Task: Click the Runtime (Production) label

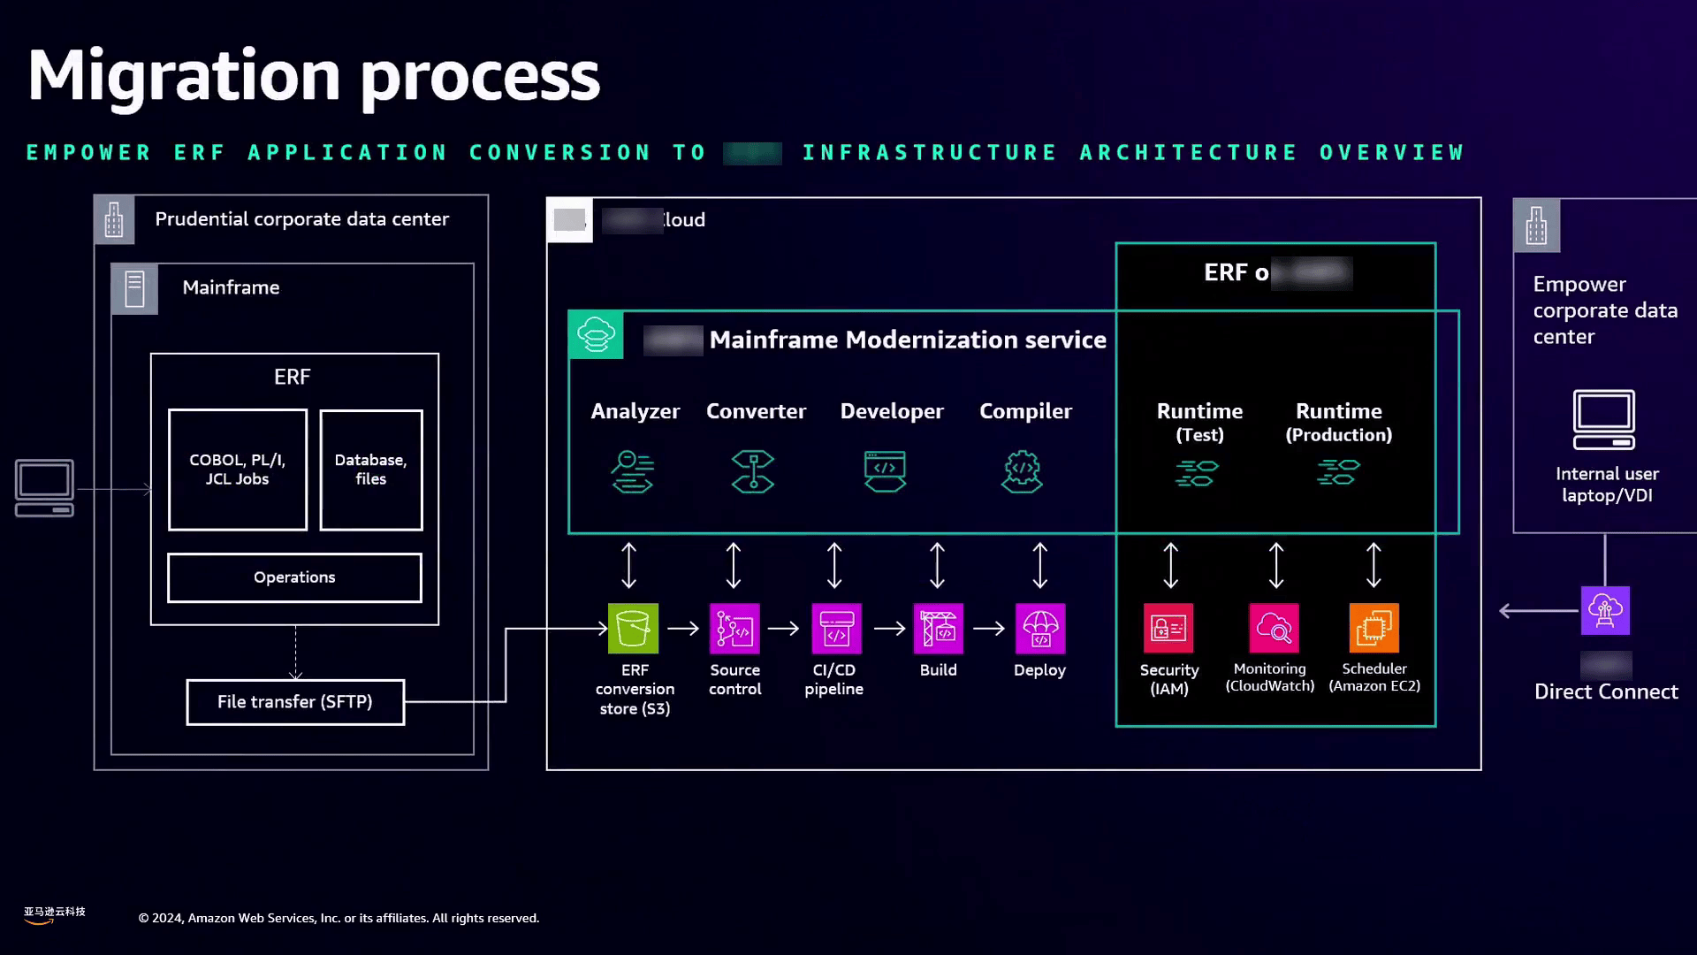Action: click(1339, 423)
